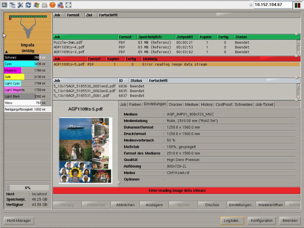This screenshot has height=228, width=304.
Task: Select the copy windows toolbar icon
Action: pos(12,4)
